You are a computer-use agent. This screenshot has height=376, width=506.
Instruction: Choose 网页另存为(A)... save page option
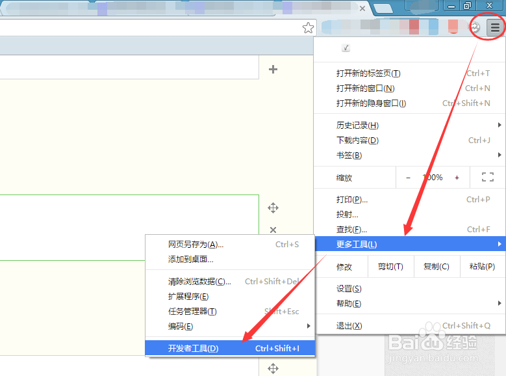230,245
